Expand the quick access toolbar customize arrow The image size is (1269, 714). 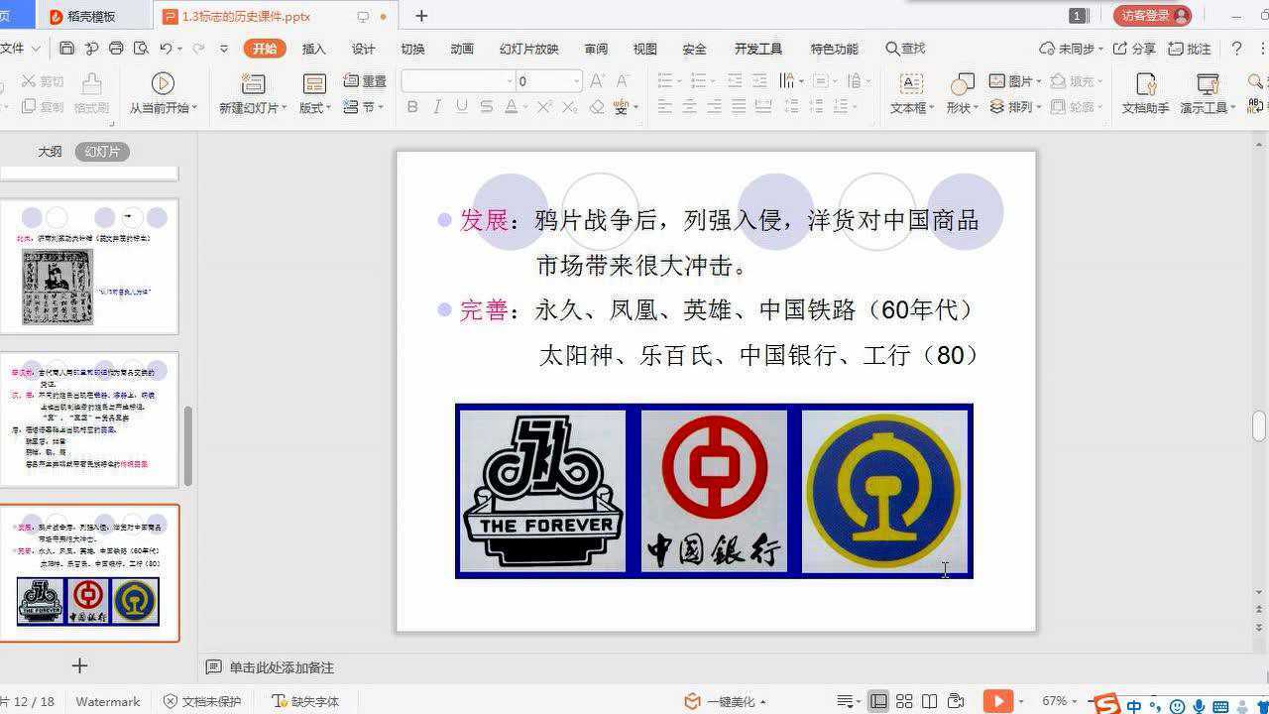pos(224,49)
